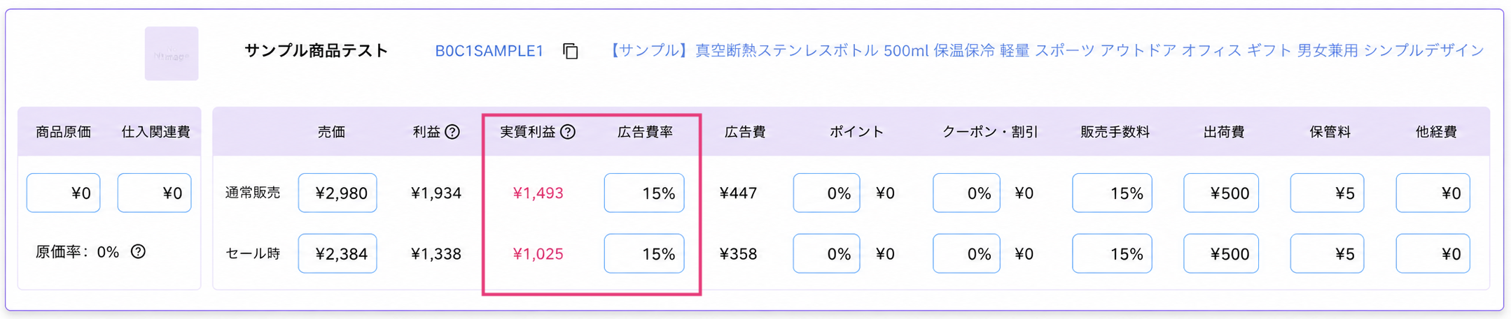Edit the 通常販売 price field ¥2,980
The height and width of the screenshot is (319, 1511).
[x=337, y=193]
